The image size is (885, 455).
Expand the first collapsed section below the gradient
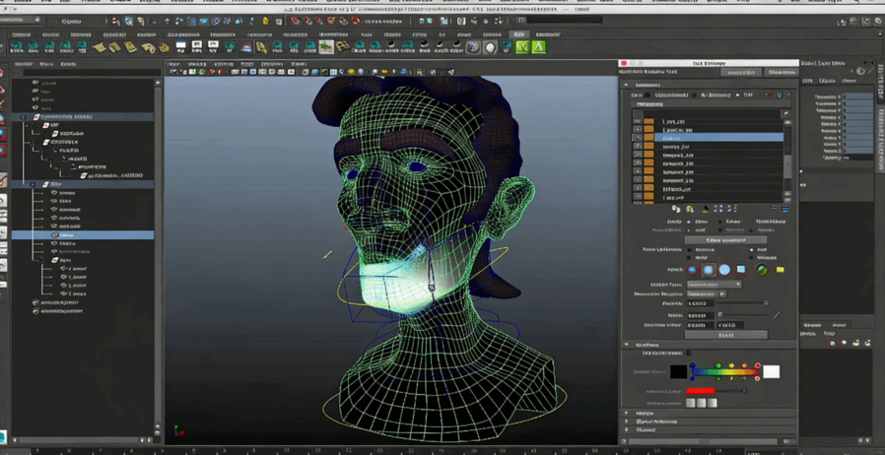tap(627, 414)
